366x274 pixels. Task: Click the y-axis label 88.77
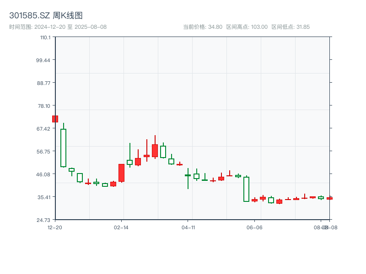coord(43,83)
